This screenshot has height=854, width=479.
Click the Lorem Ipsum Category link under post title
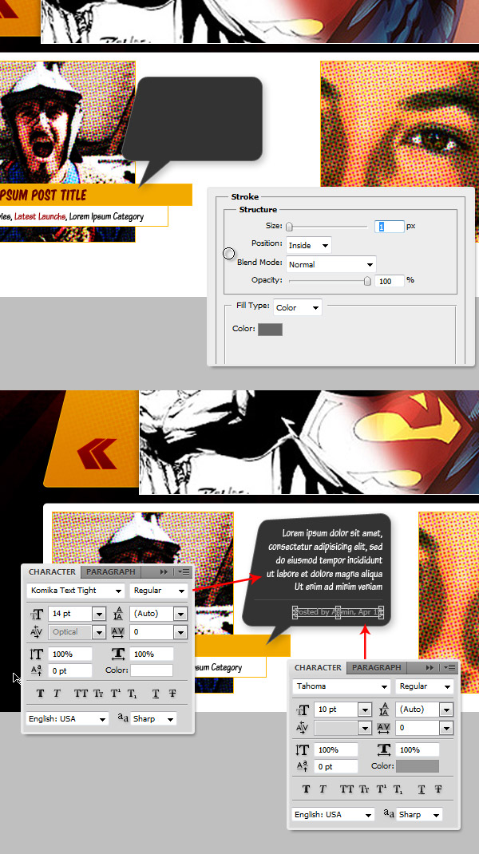coord(106,216)
